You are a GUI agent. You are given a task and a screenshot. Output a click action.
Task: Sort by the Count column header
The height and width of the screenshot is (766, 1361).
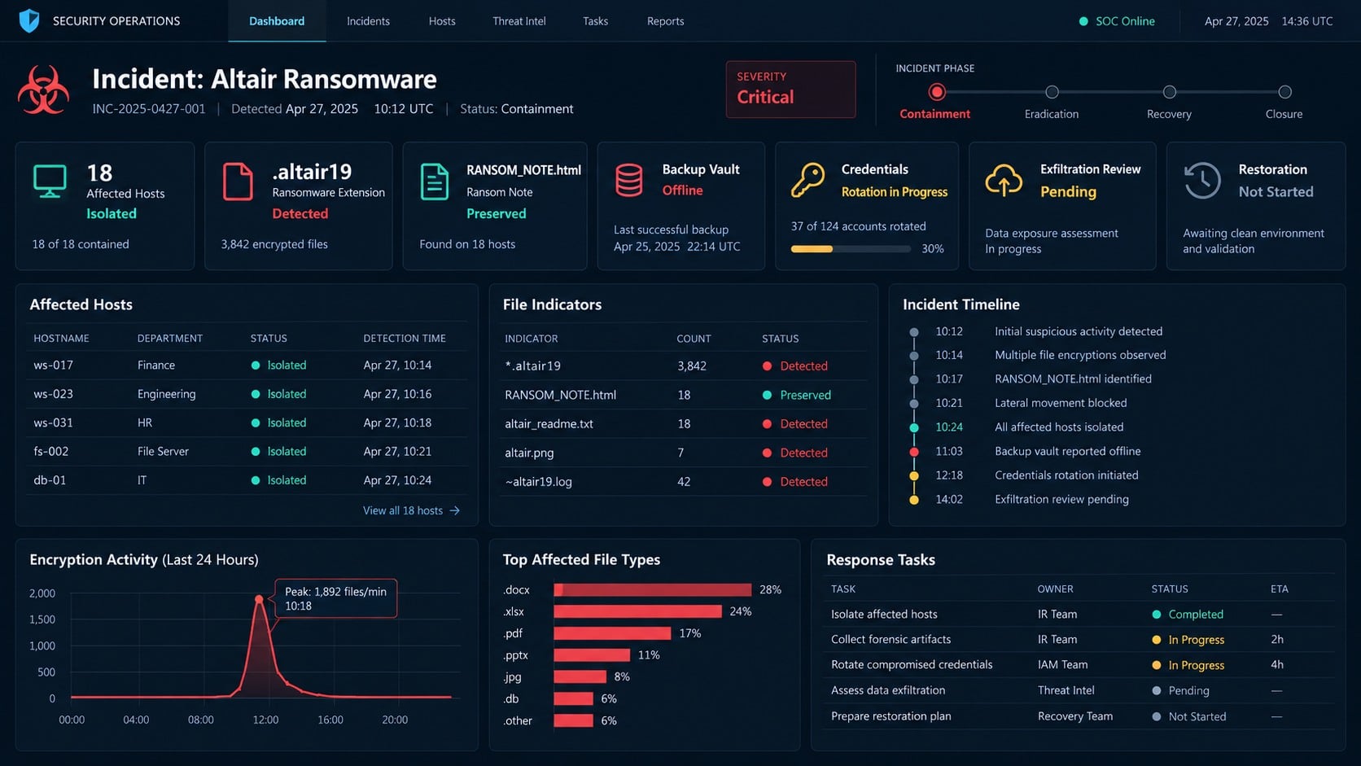[x=694, y=339]
